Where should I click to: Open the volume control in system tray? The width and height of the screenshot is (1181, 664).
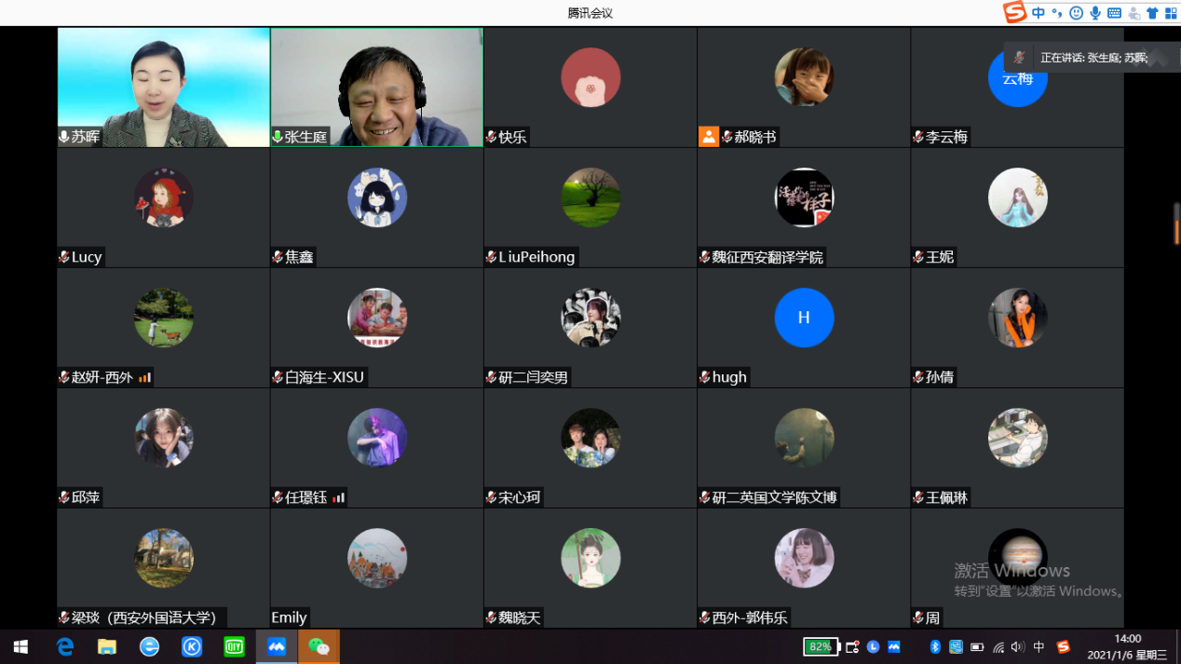[x=1017, y=647]
